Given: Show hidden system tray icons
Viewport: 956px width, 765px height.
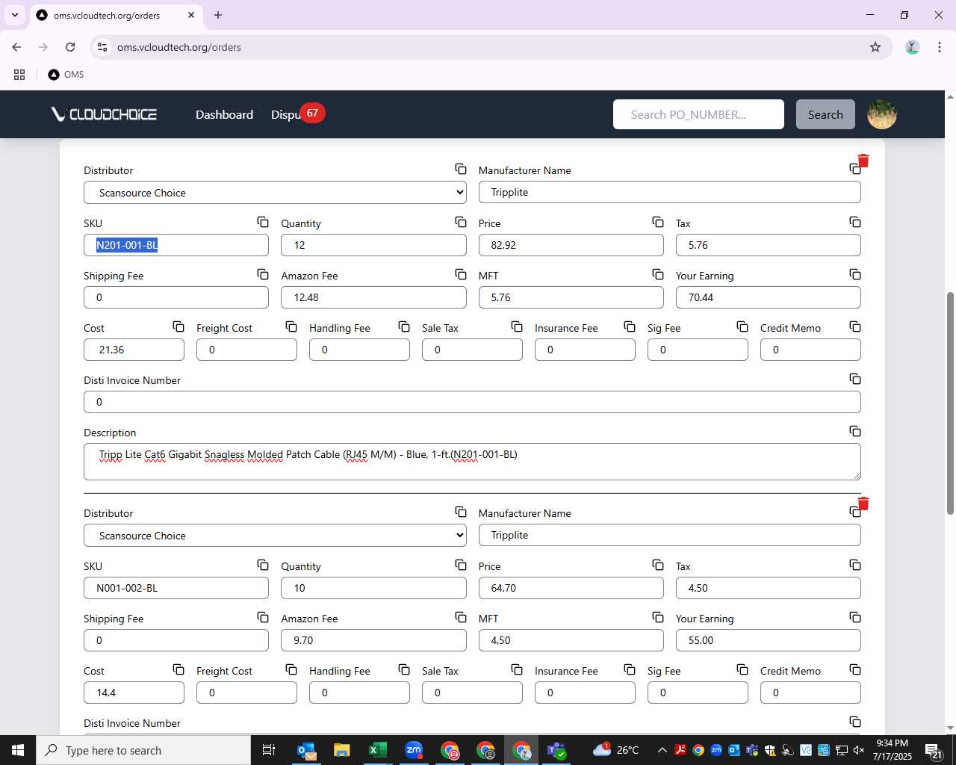Looking at the screenshot, I should pyautogui.click(x=662, y=750).
